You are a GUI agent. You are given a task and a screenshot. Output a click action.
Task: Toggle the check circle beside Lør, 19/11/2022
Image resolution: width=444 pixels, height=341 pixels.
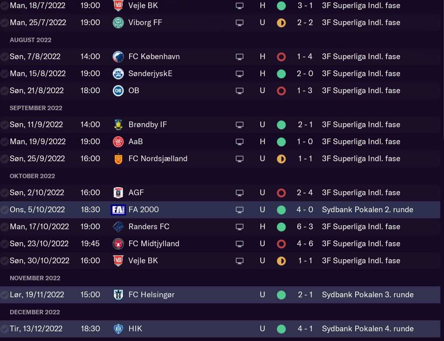pos(4,295)
